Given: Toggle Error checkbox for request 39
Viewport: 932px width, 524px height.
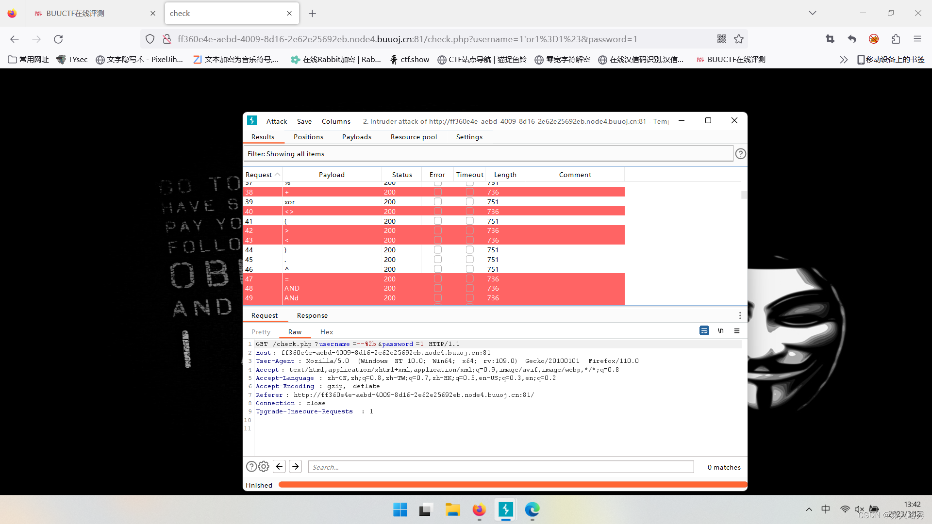Looking at the screenshot, I should [x=437, y=202].
